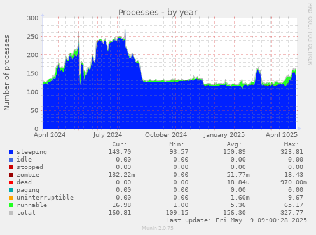Click sleeping maximum value 323.81

coord(292,152)
